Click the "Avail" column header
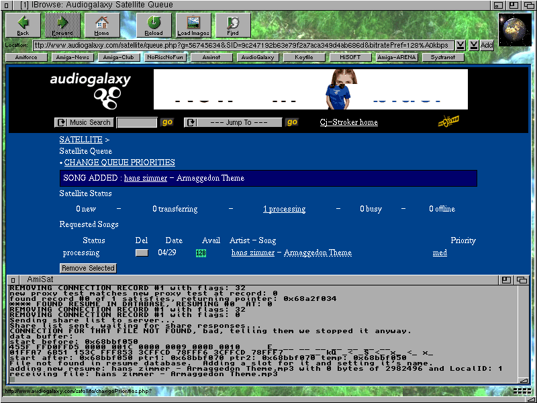Screen dimensions: 537x403 point(211,240)
